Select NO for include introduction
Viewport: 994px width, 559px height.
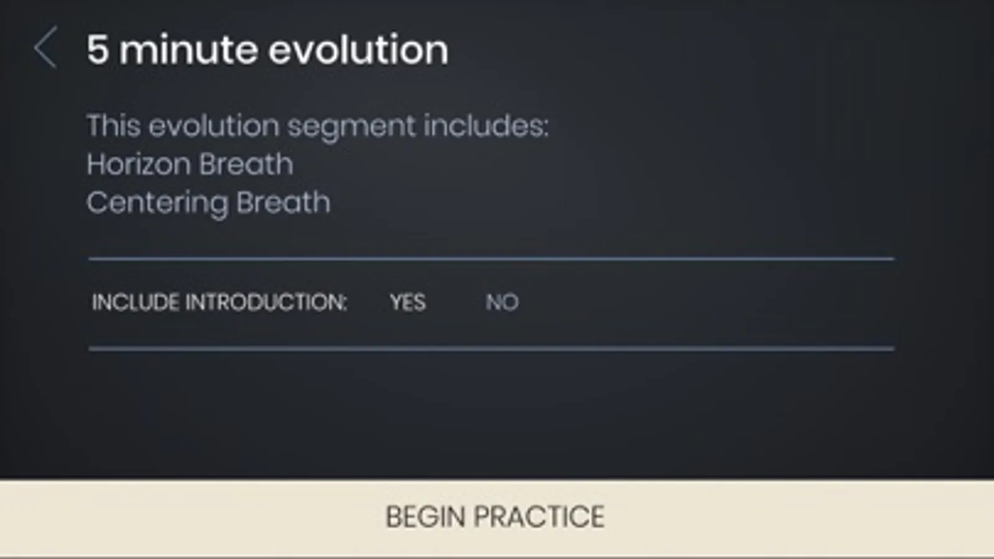click(x=502, y=302)
